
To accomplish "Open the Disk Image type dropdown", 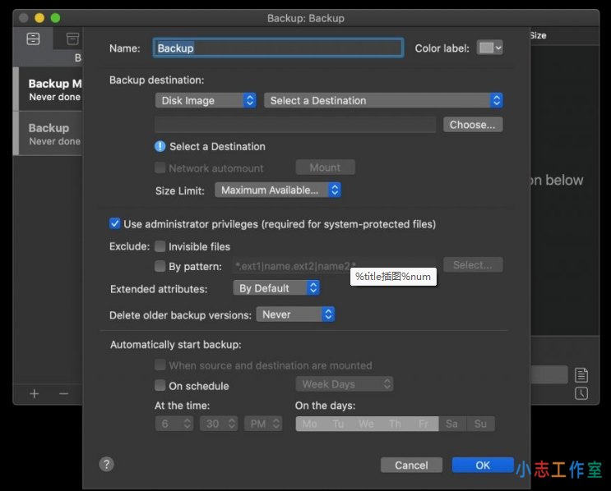I will point(206,100).
